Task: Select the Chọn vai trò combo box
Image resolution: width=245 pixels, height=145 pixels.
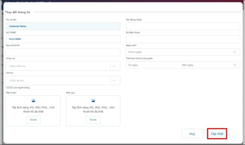Action: point(63,81)
